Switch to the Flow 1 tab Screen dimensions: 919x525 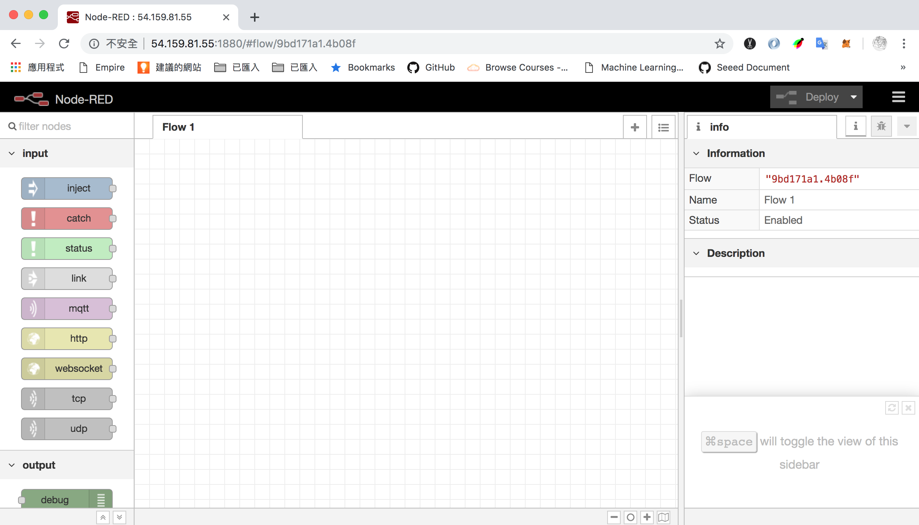point(228,127)
